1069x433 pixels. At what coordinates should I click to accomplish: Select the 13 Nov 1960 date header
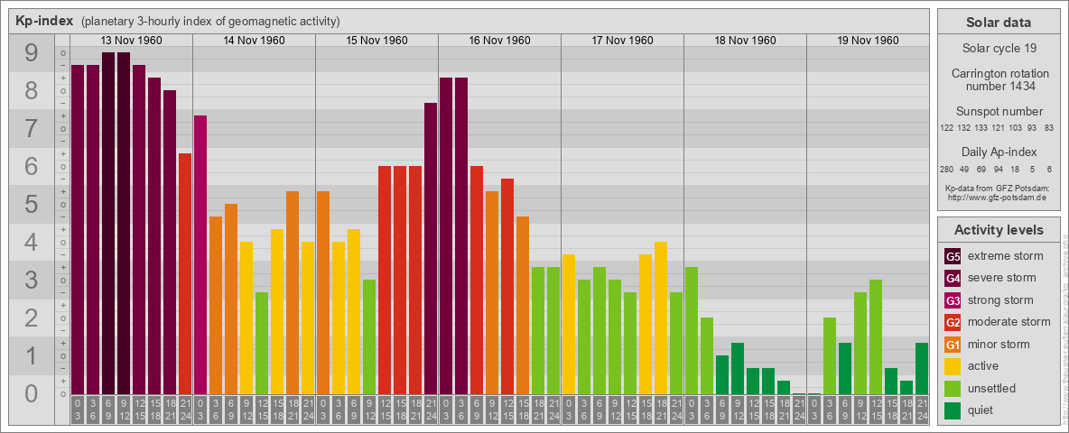[131, 41]
